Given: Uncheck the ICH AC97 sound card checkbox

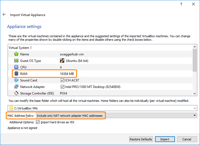Looking at the screenshot, I should pyautogui.click(x=62, y=80).
